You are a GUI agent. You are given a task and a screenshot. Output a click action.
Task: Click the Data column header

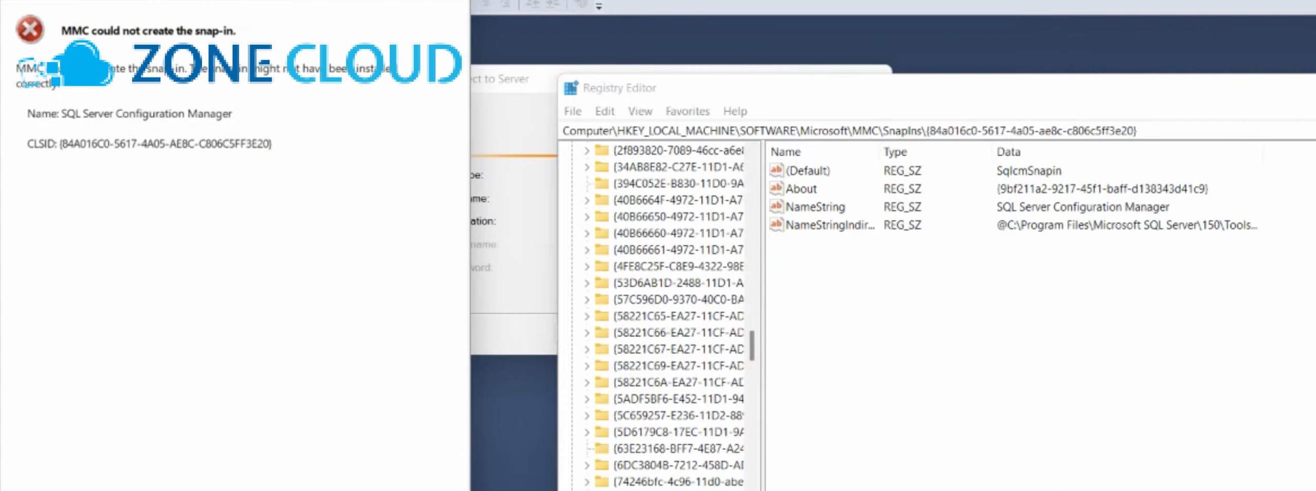coord(1008,152)
